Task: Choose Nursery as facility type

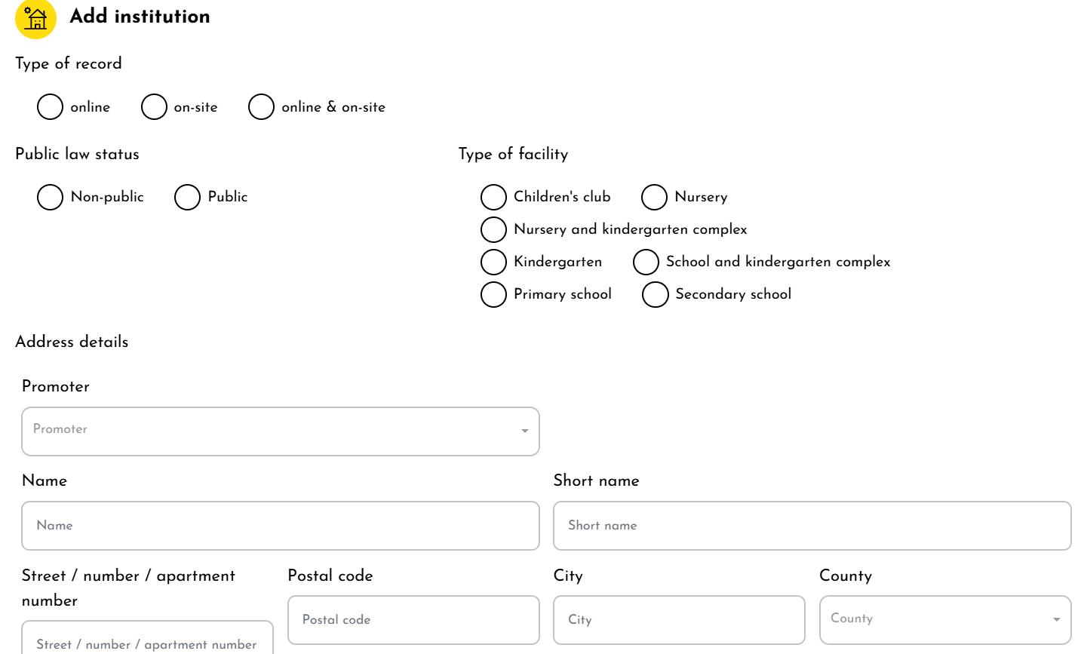Action: click(654, 197)
